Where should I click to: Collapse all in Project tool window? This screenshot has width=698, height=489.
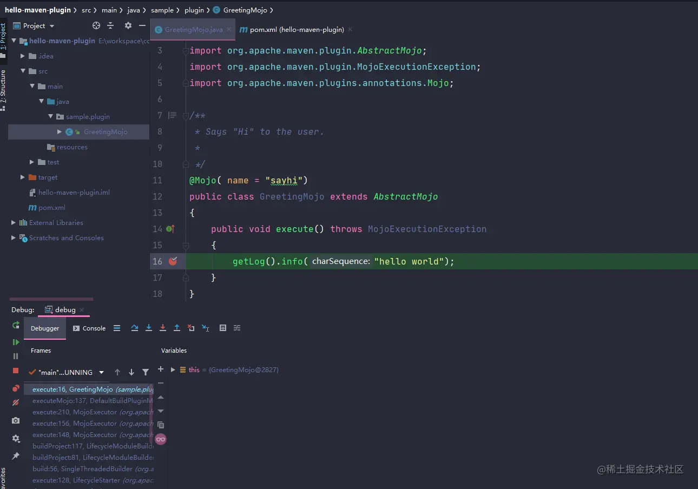(x=110, y=25)
